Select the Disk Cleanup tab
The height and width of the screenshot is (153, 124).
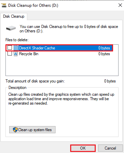pyautogui.click(x=14, y=16)
